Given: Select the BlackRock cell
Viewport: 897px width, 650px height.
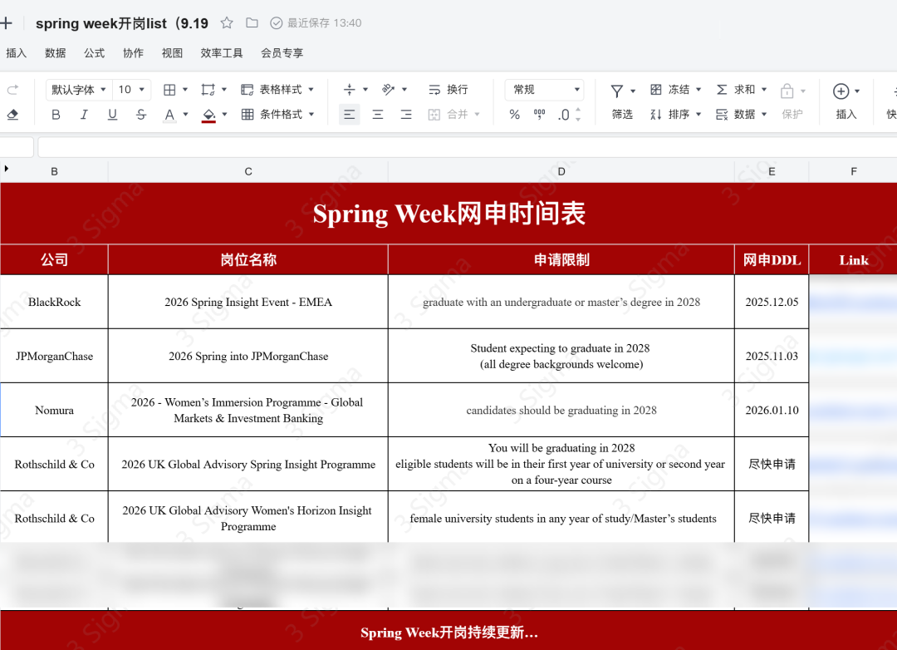Looking at the screenshot, I should [54, 302].
